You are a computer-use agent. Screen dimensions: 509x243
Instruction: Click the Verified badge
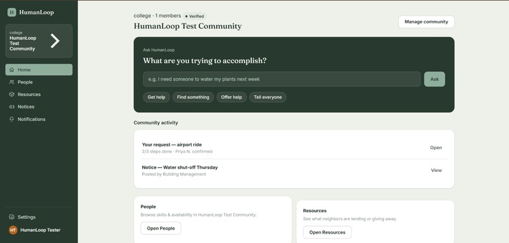click(x=195, y=16)
